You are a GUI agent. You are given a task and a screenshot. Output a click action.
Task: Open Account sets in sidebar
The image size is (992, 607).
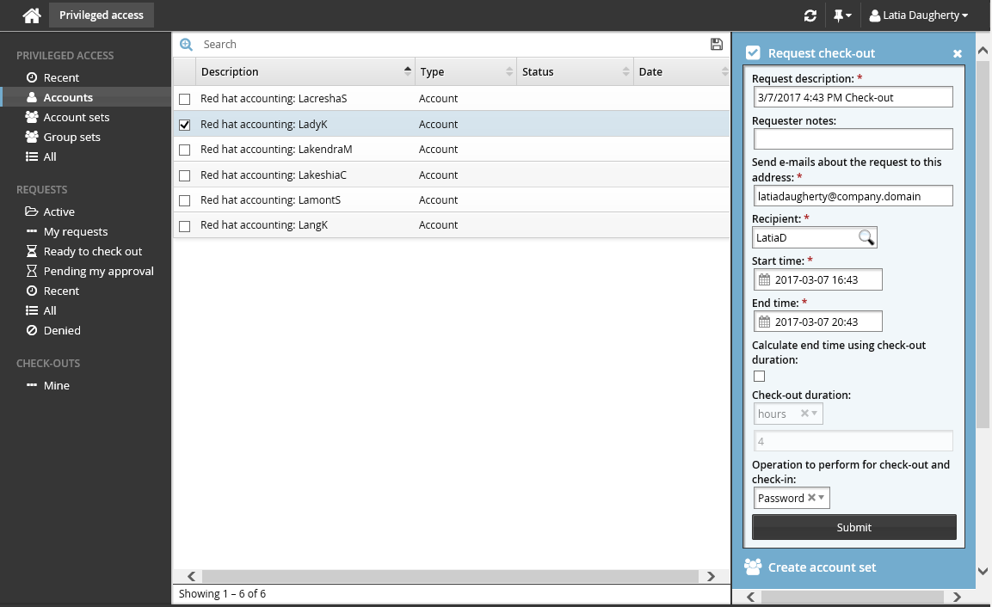[77, 117]
